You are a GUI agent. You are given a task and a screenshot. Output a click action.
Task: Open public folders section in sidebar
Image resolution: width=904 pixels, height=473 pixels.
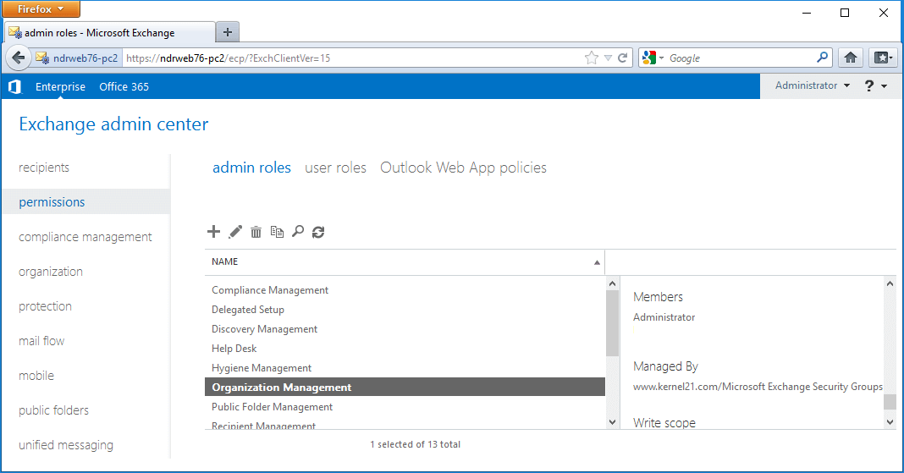(x=53, y=410)
